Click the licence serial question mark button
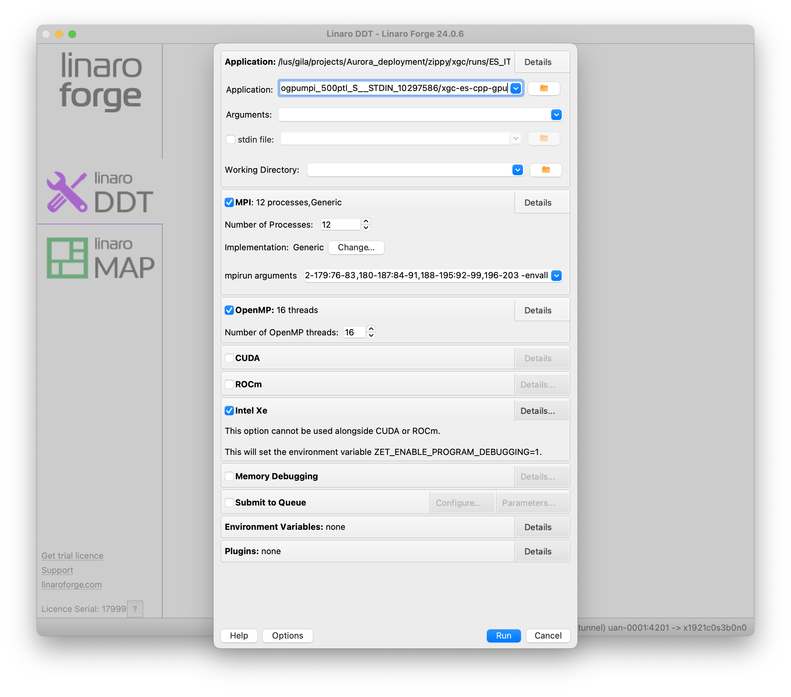Screen dimensions: 791x697 [135, 609]
